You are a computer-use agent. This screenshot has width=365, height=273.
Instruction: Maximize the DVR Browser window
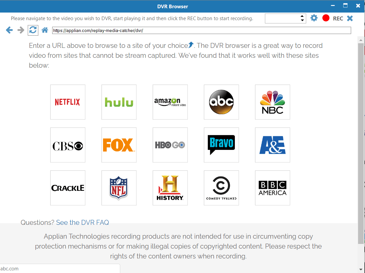[346, 6]
